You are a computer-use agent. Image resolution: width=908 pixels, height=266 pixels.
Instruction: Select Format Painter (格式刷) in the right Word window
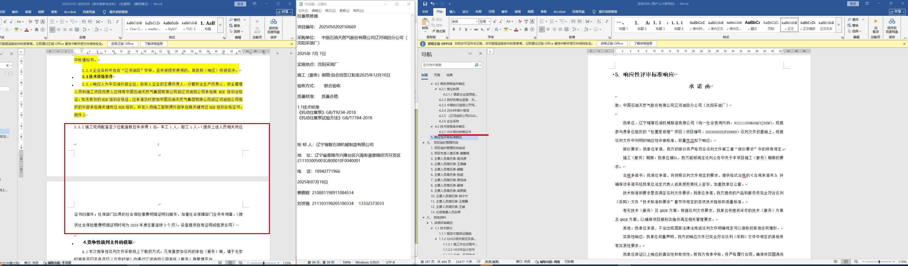click(438, 31)
